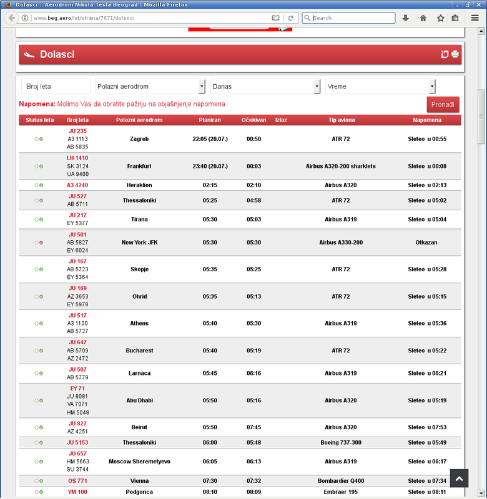
Task: Click Embraer 195 aircraft cell
Action: [x=341, y=492]
